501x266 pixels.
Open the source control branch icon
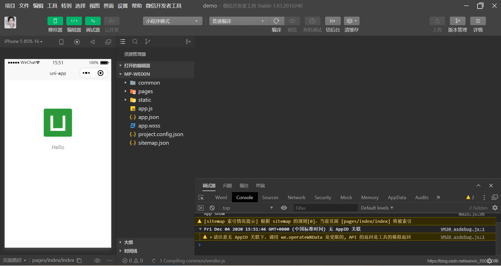pos(147,41)
